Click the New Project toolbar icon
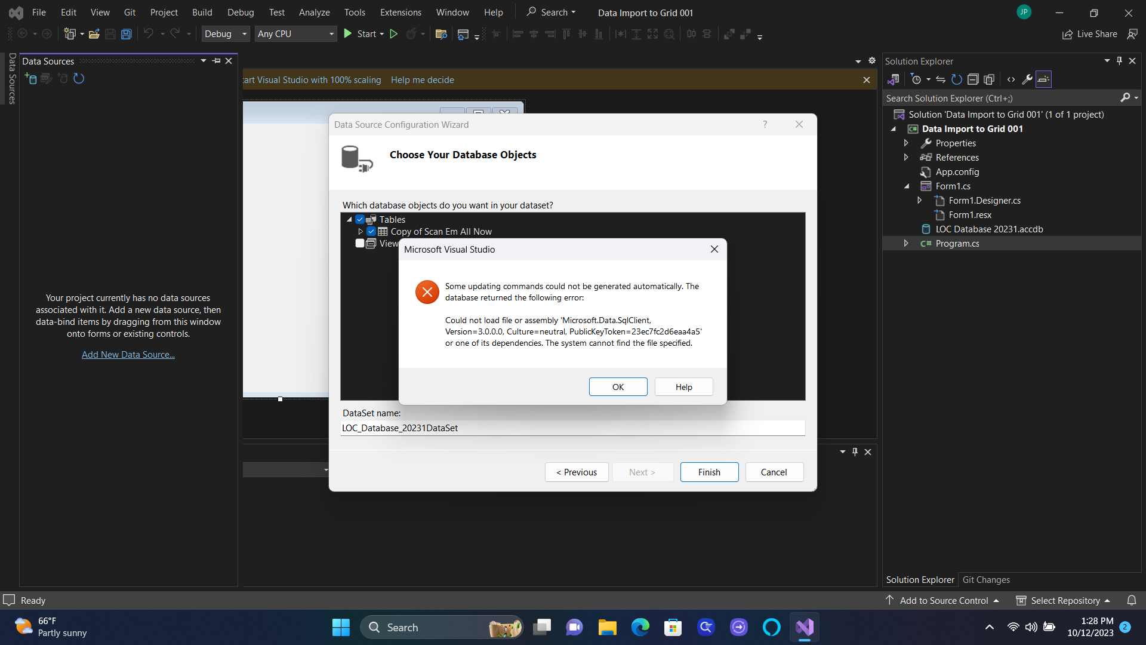Screen dimensions: 1146x645 pyautogui.click(x=70, y=34)
